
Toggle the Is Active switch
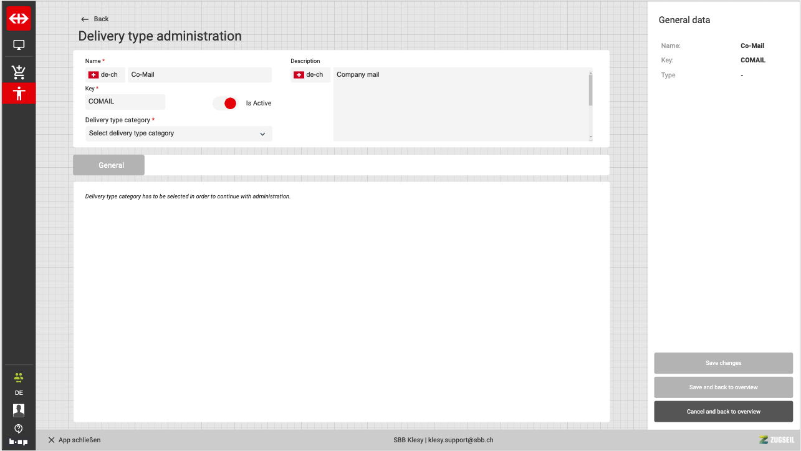pyautogui.click(x=226, y=104)
